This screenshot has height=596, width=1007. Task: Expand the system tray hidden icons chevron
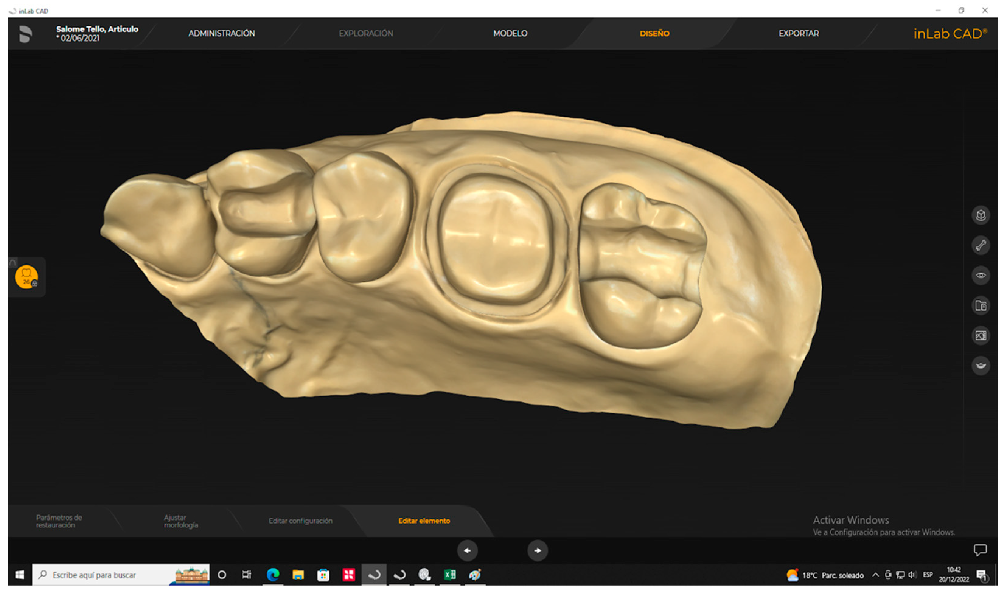click(x=875, y=575)
